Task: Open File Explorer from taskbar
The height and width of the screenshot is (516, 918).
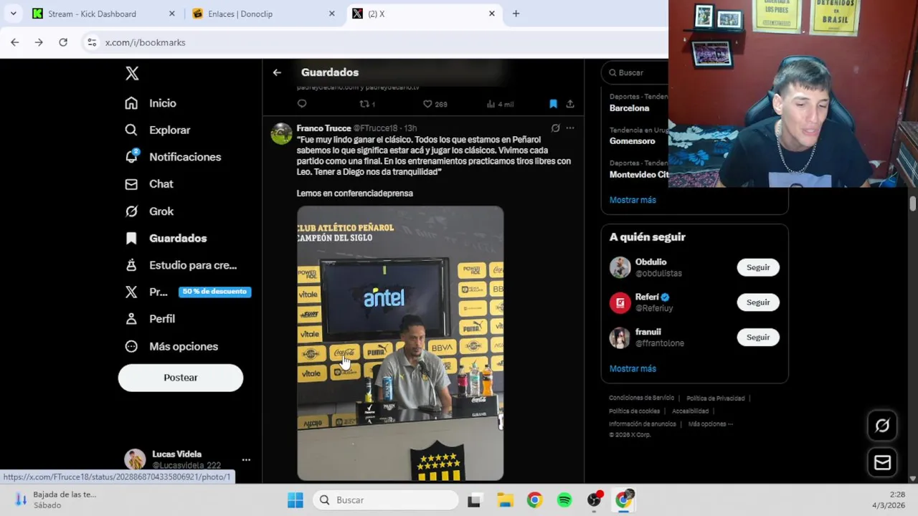Action: [x=505, y=500]
